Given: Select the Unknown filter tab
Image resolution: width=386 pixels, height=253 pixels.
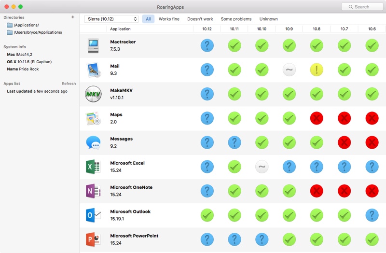Looking at the screenshot, I should click(x=268, y=19).
